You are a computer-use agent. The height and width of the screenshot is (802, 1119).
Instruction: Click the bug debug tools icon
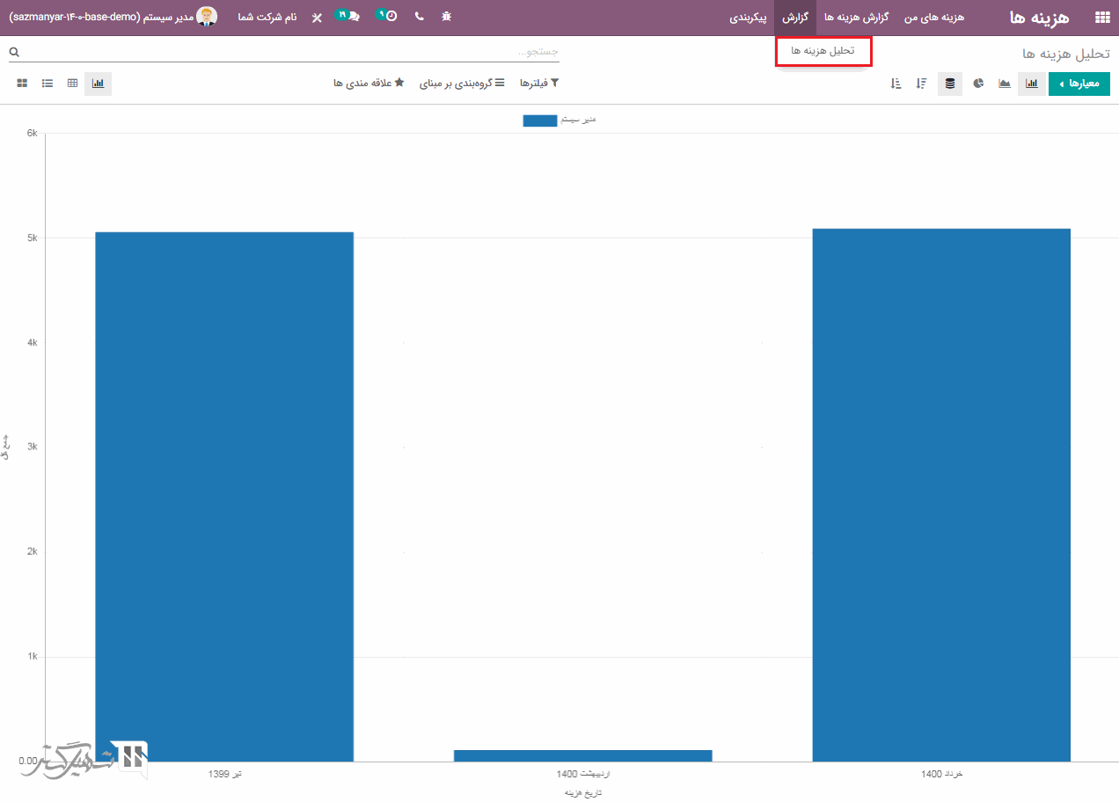447,17
